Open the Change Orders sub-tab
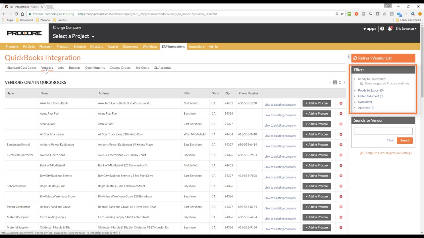The image size is (424, 238). (x=120, y=68)
